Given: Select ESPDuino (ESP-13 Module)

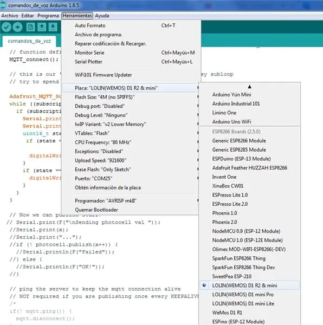Looking at the screenshot, I should tap(250, 159).
